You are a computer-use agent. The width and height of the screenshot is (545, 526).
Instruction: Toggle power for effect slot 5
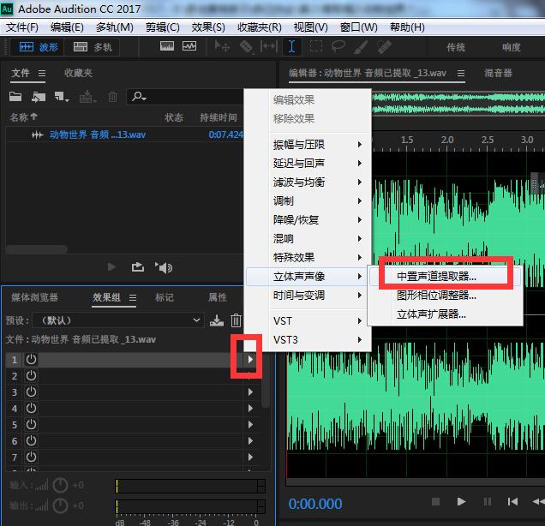coord(31,424)
